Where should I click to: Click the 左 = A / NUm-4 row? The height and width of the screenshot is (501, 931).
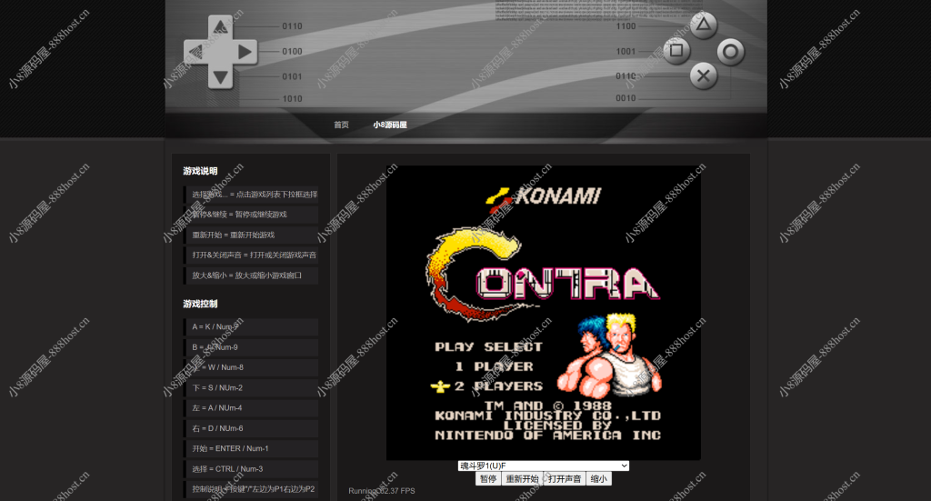[251, 408]
